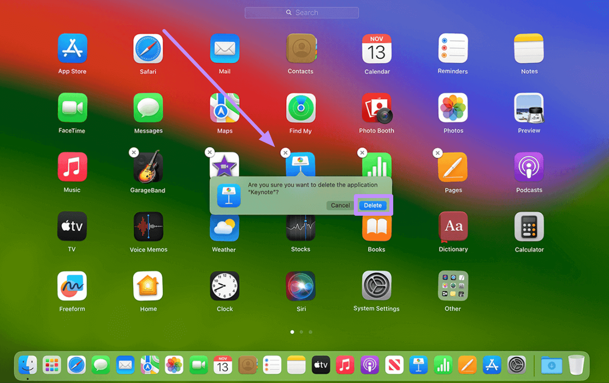The width and height of the screenshot is (609, 383).
Task: Open App Store from Launchpad grid
Action: tap(72, 48)
